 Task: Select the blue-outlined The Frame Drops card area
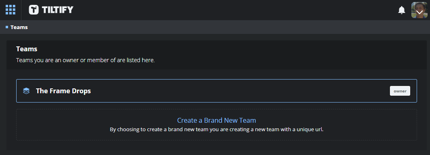pos(217,91)
